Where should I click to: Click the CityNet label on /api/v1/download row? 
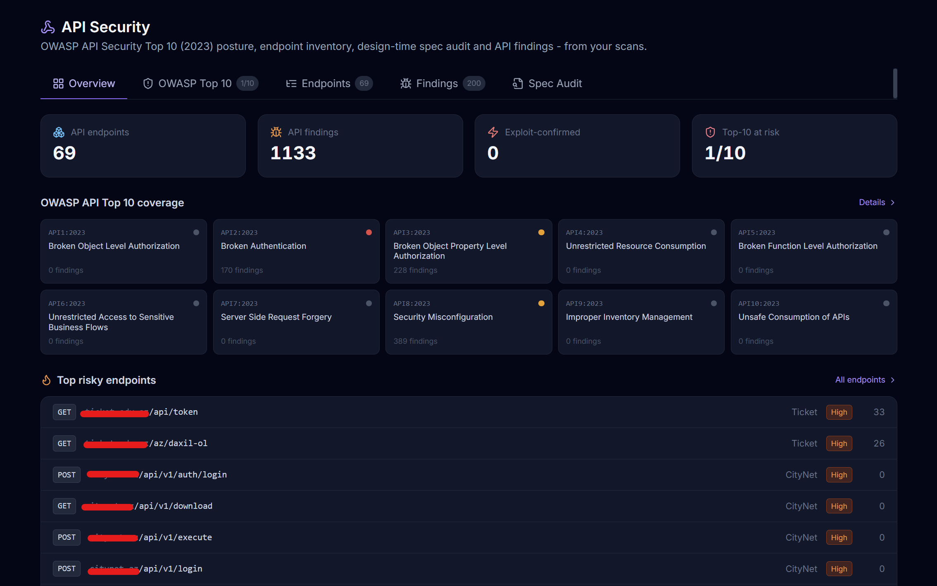(x=801, y=506)
